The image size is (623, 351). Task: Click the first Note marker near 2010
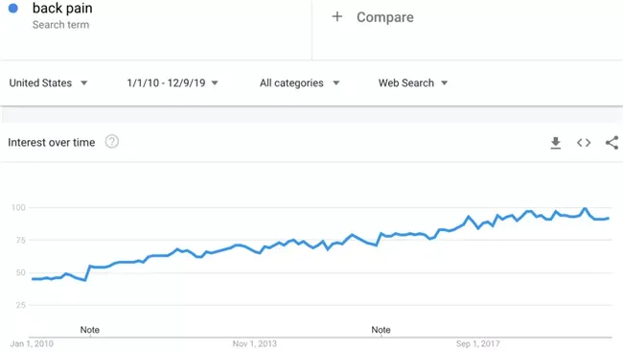pos(90,330)
